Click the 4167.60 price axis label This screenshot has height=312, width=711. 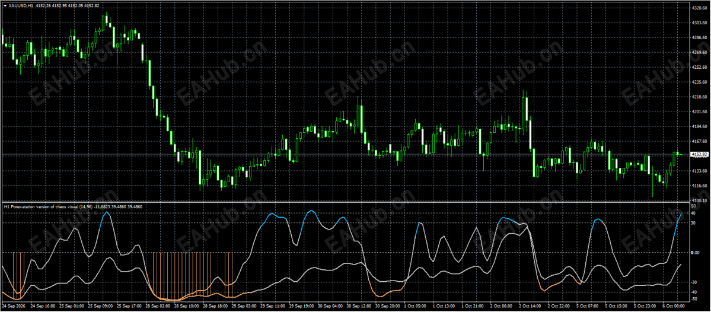(x=699, y=142)
